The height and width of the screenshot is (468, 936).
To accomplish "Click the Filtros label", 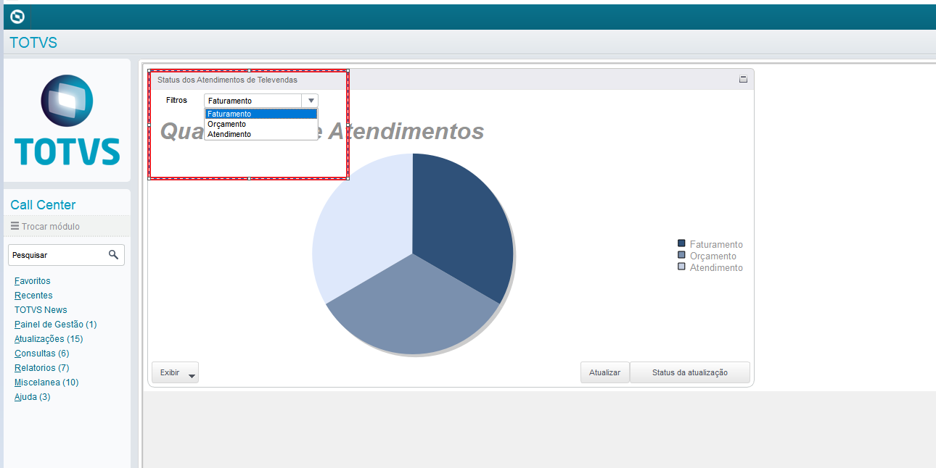I will pos(176,100).
